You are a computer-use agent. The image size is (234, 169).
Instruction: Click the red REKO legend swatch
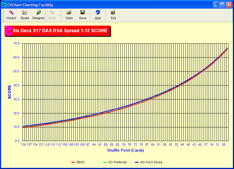click(73, 162)
